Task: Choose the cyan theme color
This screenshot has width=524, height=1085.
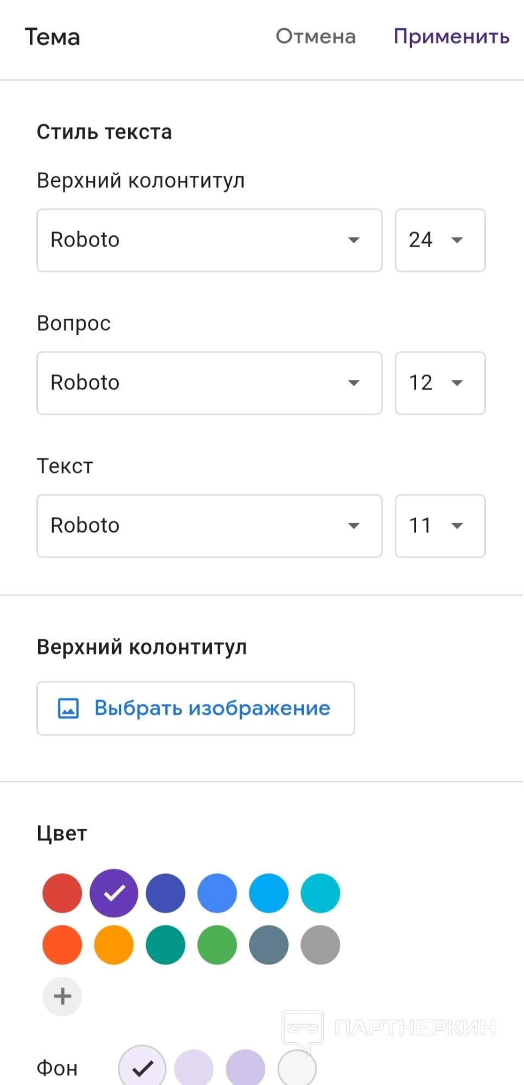Action: 321,893
